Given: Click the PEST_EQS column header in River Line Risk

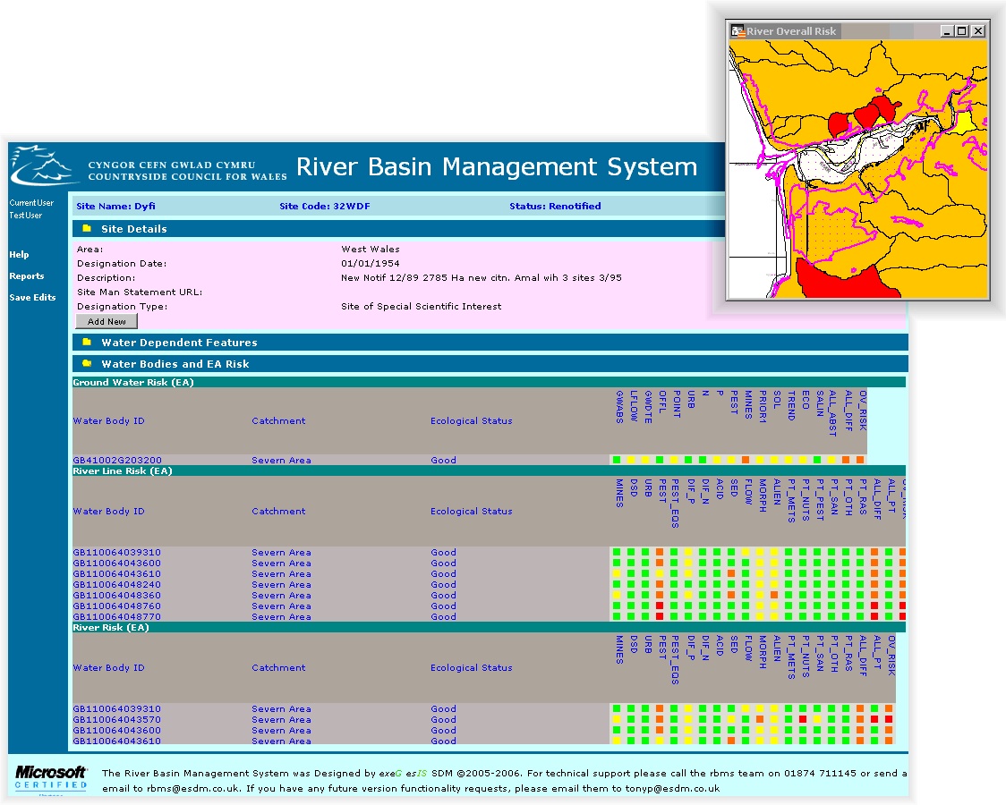Looking at the screenshot, I should click(x=676, y=503).
